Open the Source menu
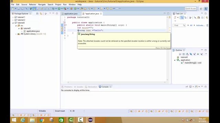 (24, 4)
